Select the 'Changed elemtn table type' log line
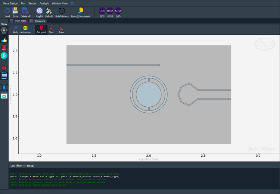 click(65, 176)
